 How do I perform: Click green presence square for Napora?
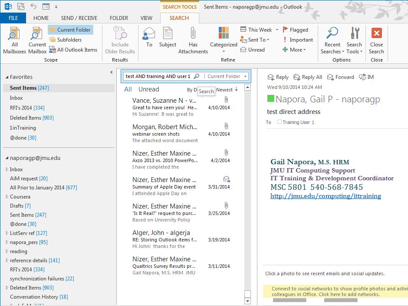270,99
